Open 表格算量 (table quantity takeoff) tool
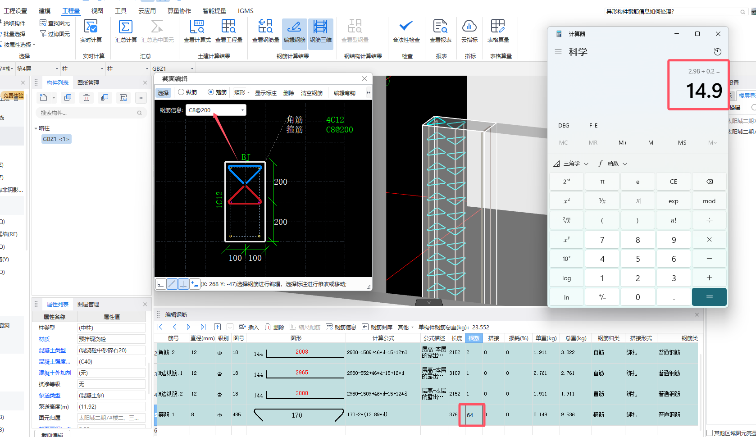 point(498,32)
